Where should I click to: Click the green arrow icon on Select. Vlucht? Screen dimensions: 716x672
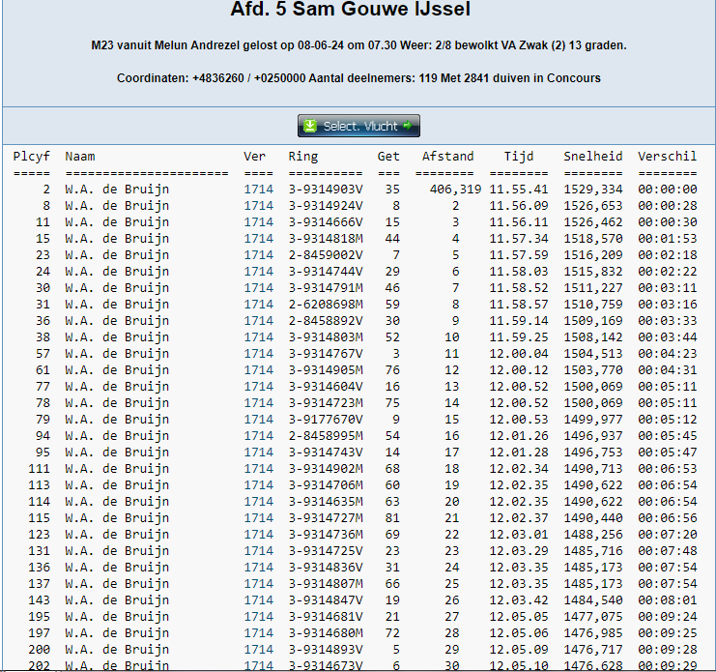(408, 126)
